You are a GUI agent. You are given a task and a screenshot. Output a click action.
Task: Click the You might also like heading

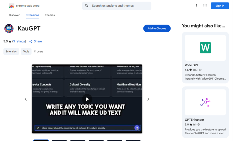203,26
